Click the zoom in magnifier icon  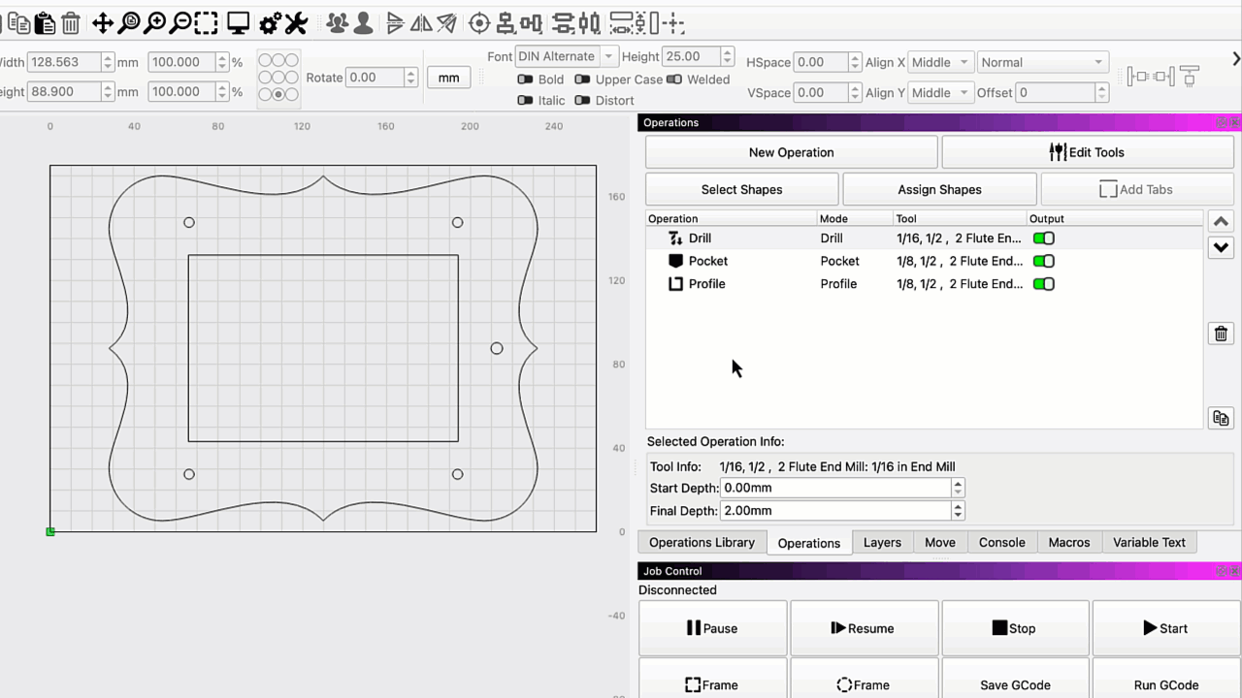click(x=154, y=23)
